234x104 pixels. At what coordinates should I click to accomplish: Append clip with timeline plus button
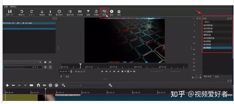pos(7,85)
